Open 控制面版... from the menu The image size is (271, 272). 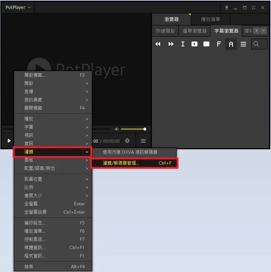(53, 239)
